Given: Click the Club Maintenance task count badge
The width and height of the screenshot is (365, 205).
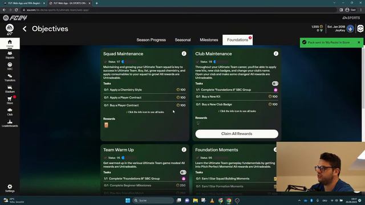Looking at the screenshot, I should click(x=275, y=84).
